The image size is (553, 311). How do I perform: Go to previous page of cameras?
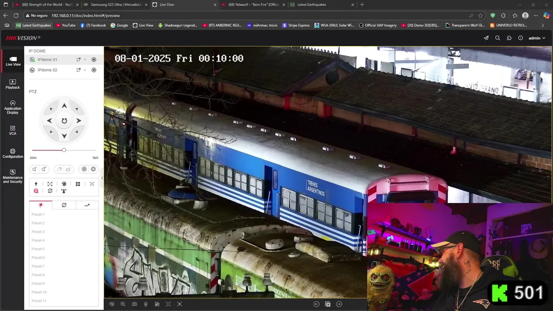coord(316,304)
